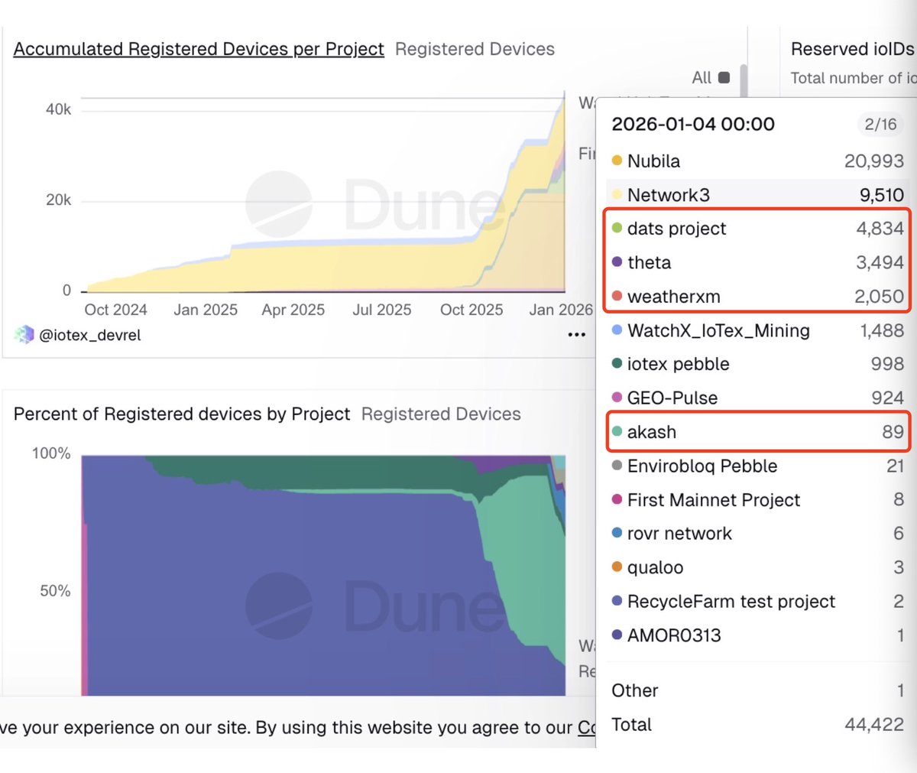Select the theta row in the tooltip
917x773 pixels.
(757, 262)
